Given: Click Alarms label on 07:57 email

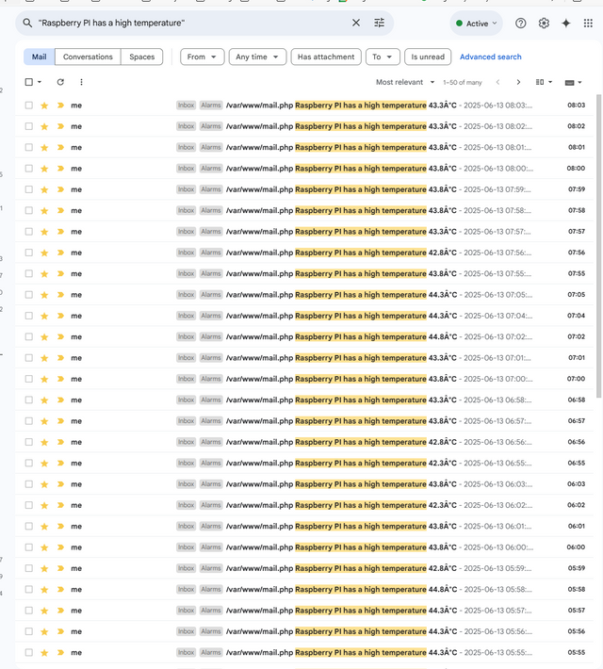Looking at the screenshot, I should point(211,231).
